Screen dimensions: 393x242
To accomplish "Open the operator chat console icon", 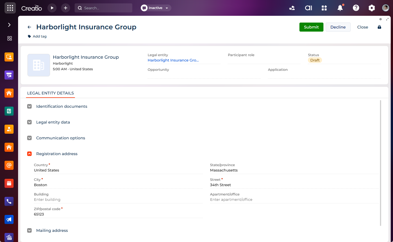I will coord(292,8).
